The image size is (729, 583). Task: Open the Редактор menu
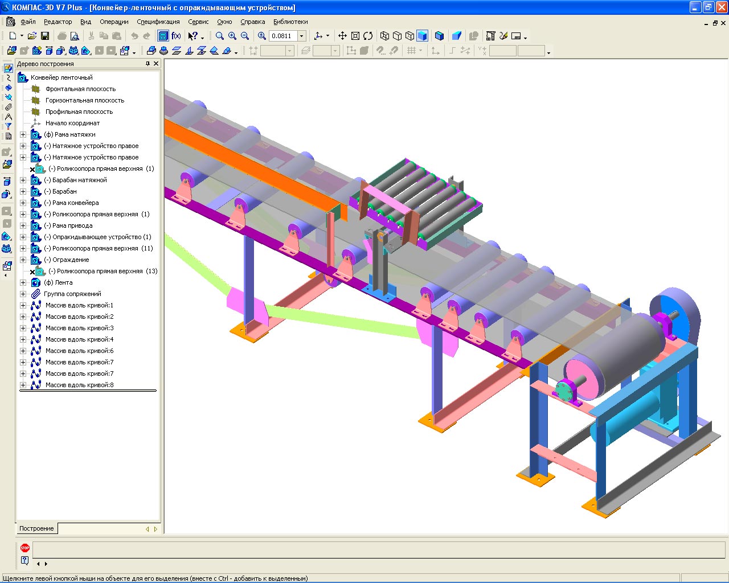click(58, 22)
